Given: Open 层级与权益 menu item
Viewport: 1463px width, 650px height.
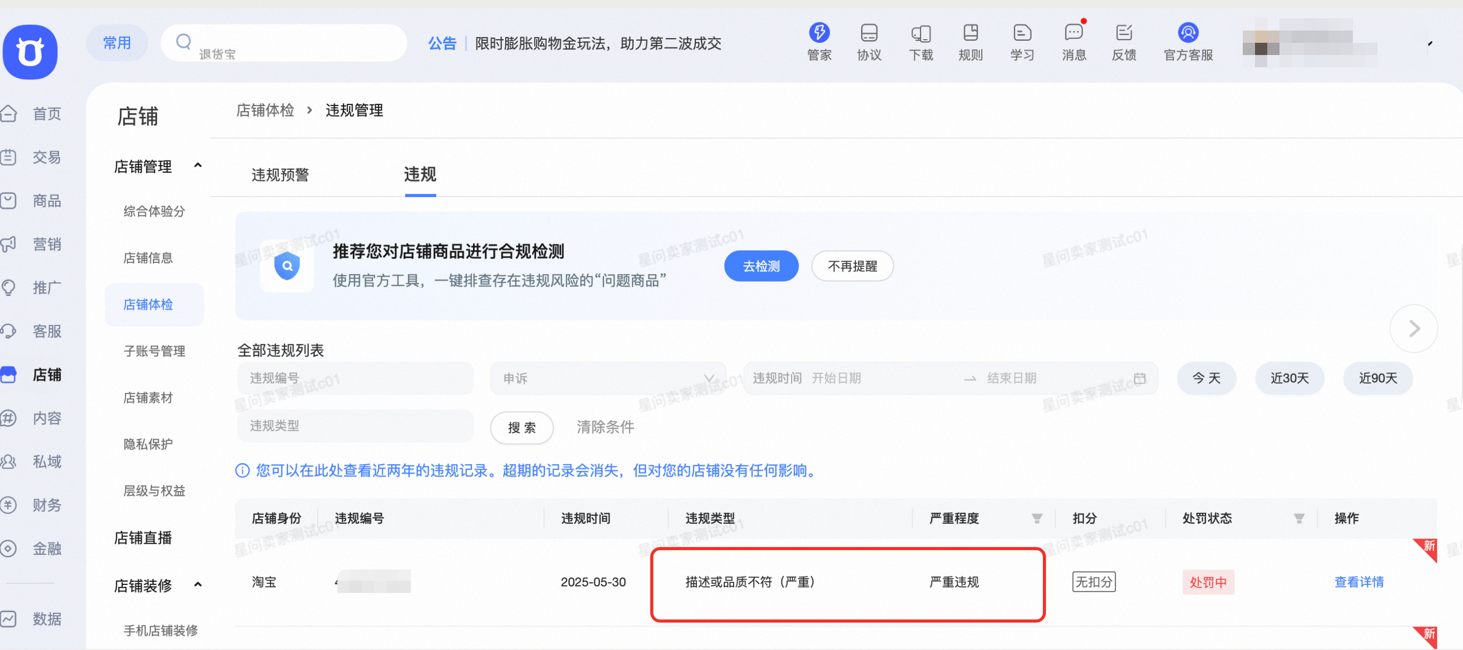Looking at the screenshot, I should tap(154, 491).
